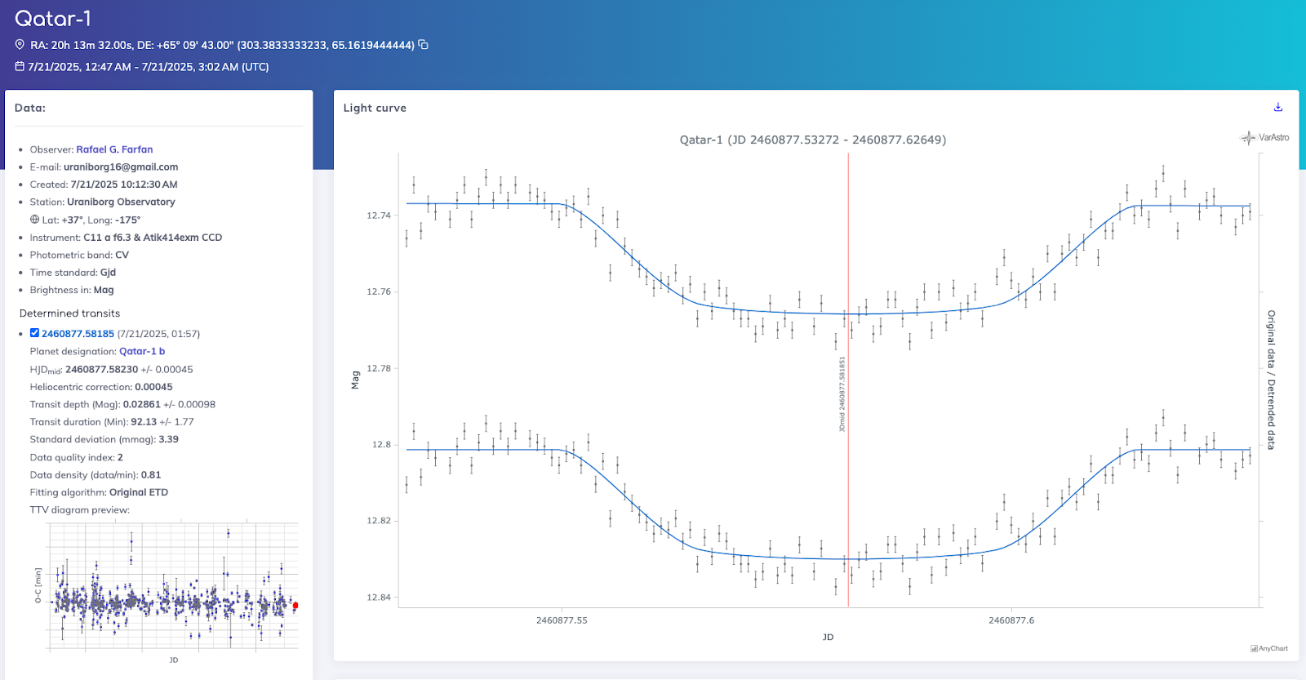Screen dimensions: 1306x680
Task: Click the 2460877.6 x-axis label
Action: (1011, 620)
